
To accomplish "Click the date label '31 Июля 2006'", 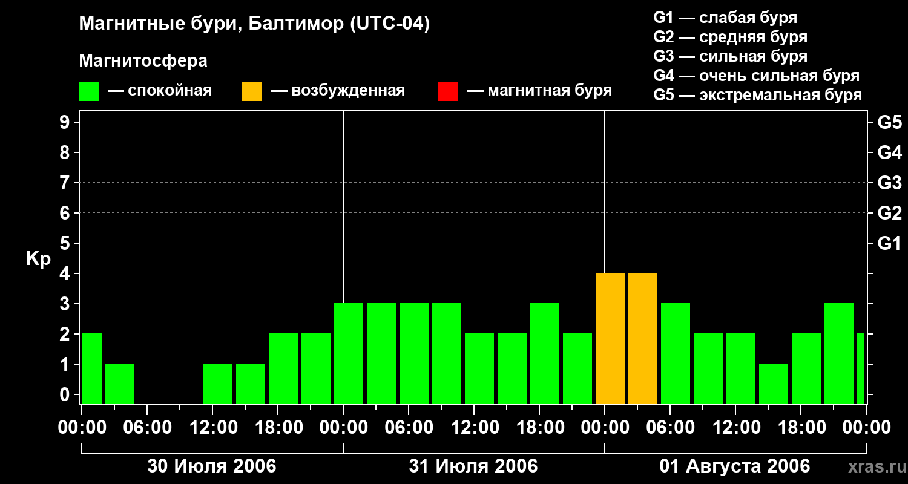I will 473,466.
